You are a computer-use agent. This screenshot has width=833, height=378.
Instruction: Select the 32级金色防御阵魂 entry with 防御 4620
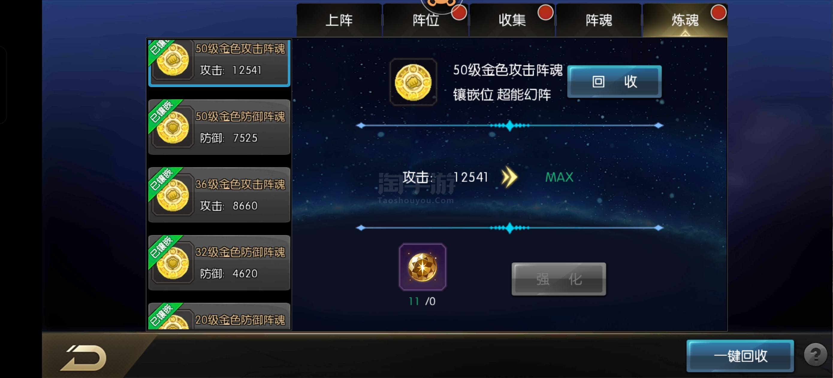pos(219,263)
